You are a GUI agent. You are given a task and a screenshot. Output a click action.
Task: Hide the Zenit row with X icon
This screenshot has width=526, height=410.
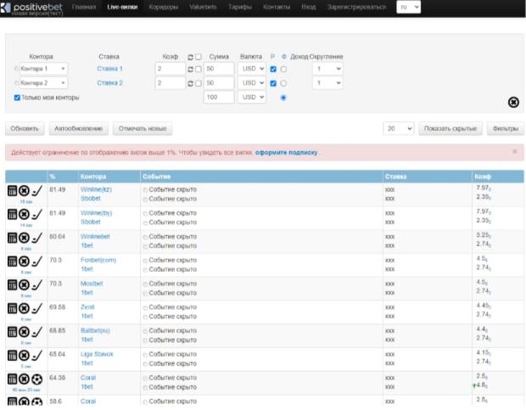click(x=24, y=308)
